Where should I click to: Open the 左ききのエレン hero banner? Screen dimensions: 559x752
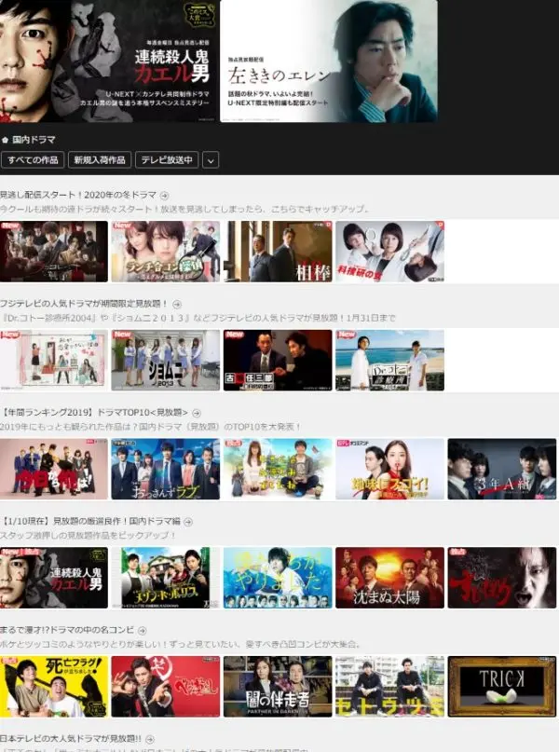pos(328,61)
